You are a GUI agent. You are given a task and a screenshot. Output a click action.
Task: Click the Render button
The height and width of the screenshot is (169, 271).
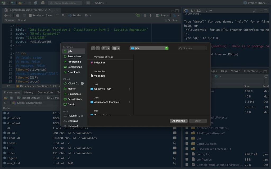(75, 16)
